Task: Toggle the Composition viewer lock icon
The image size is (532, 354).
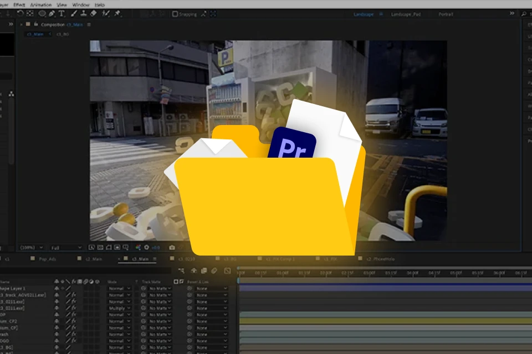Action: pyautogui.click(x=35, y=24)
